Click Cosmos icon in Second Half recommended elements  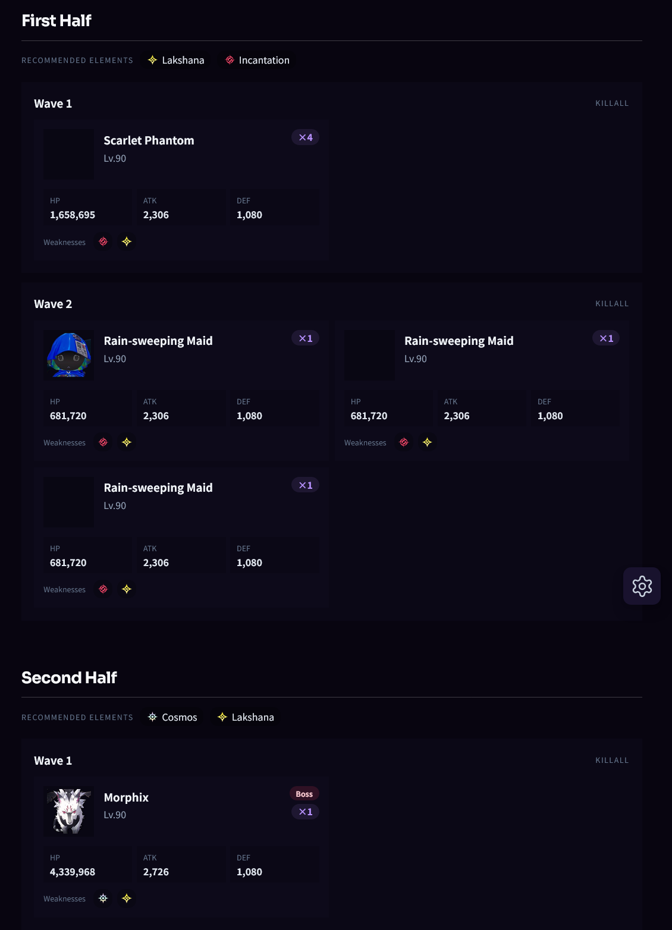click(x=152, y=717)
